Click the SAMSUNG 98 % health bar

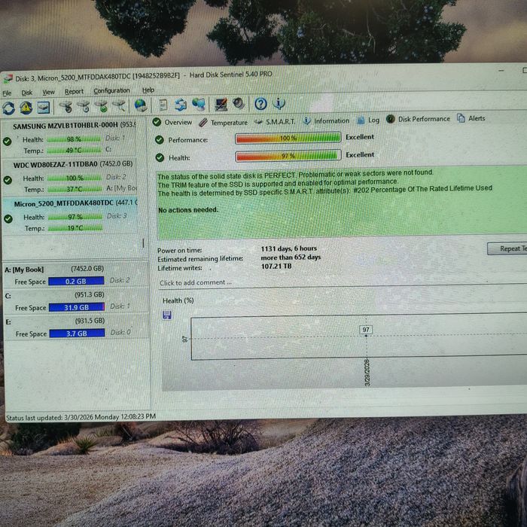74,139
